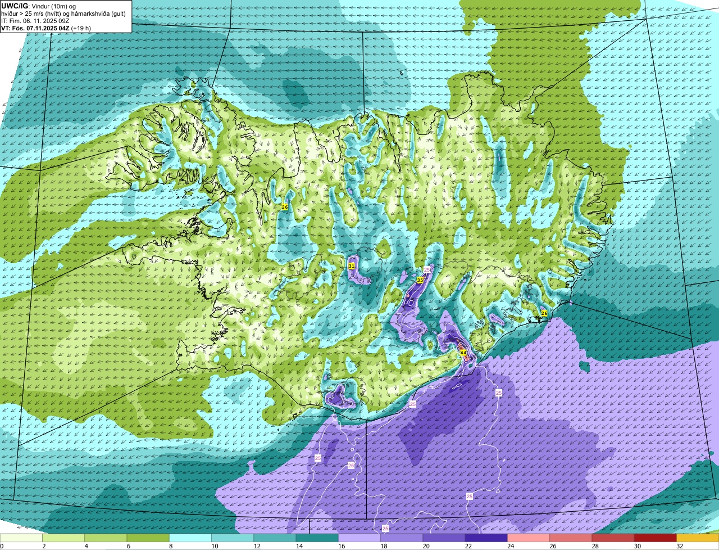This screenshot has height=550, width=719.
Task: Click the 'IT: Fim. 06. 11. 2025 09Z' line
Action: [x=35, y=21]
